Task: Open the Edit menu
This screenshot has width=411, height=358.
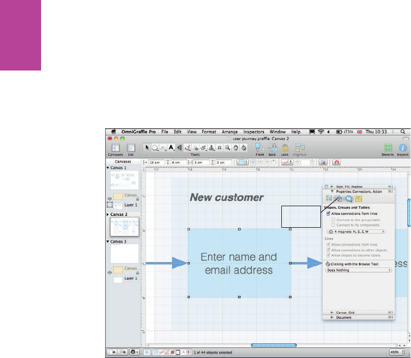Action: pyautogui.click(x=178, y=132)
